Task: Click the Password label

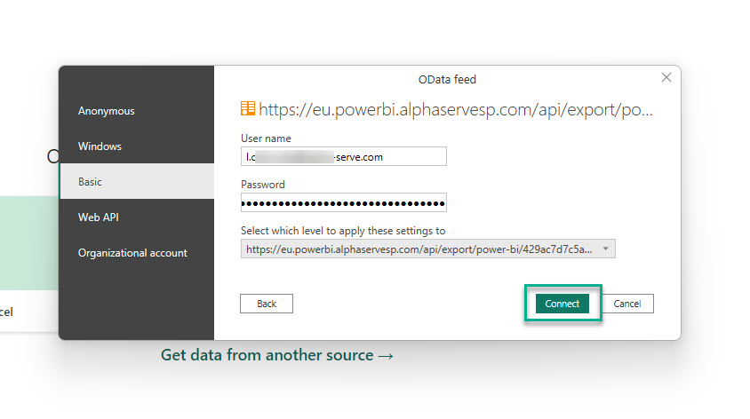Action: 263,185
